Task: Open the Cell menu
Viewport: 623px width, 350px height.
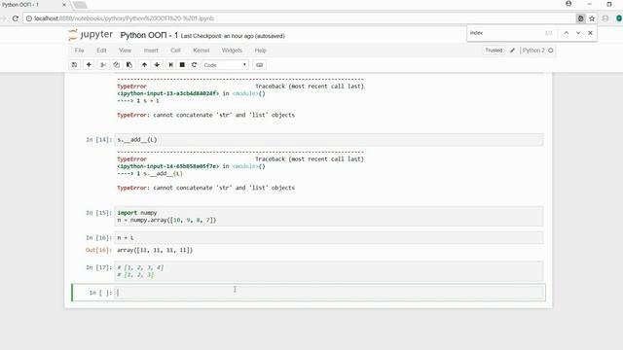Action: pos(175,51)
